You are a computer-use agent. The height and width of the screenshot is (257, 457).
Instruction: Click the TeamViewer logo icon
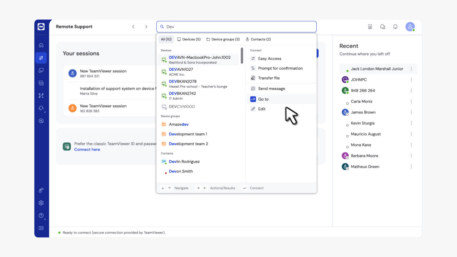41,27
